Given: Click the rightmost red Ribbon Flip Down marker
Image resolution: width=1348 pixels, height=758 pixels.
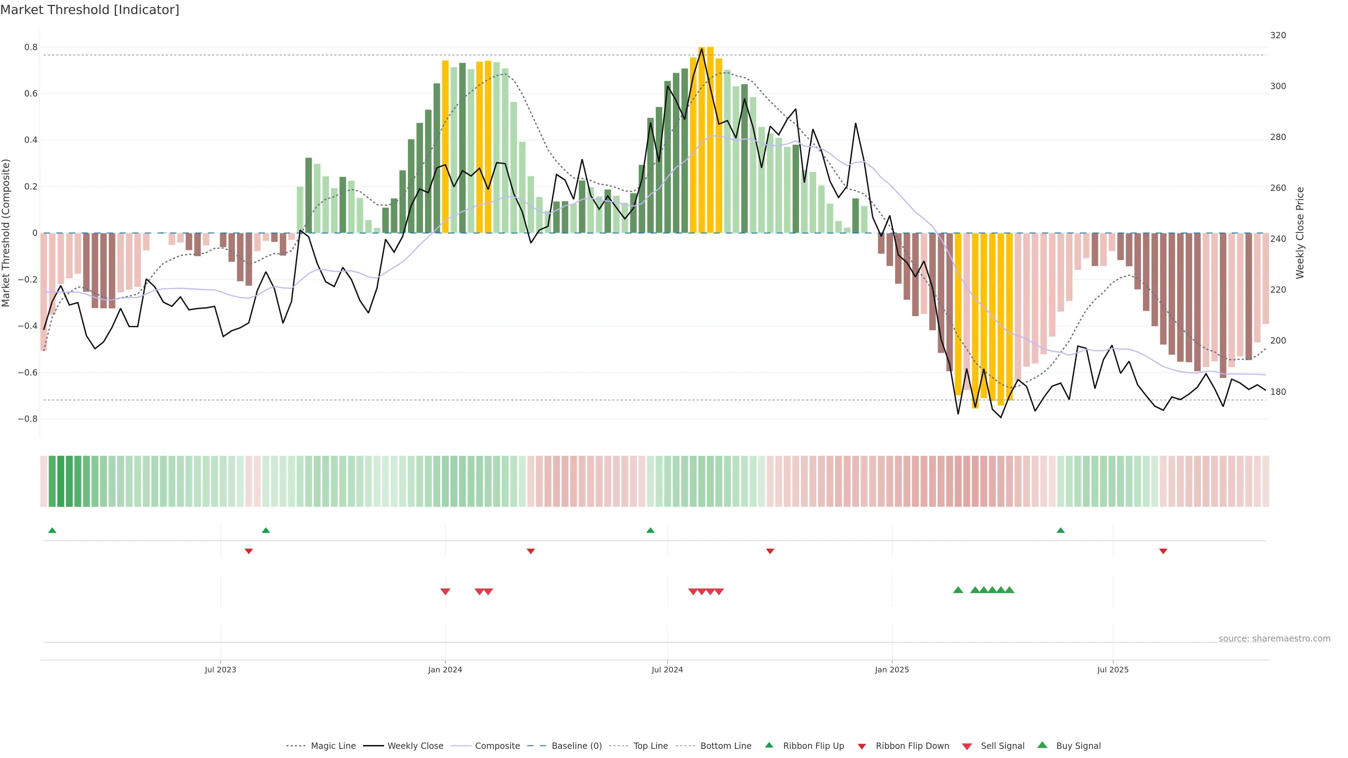Looking at the screenshot, I should pos(1163,551).
